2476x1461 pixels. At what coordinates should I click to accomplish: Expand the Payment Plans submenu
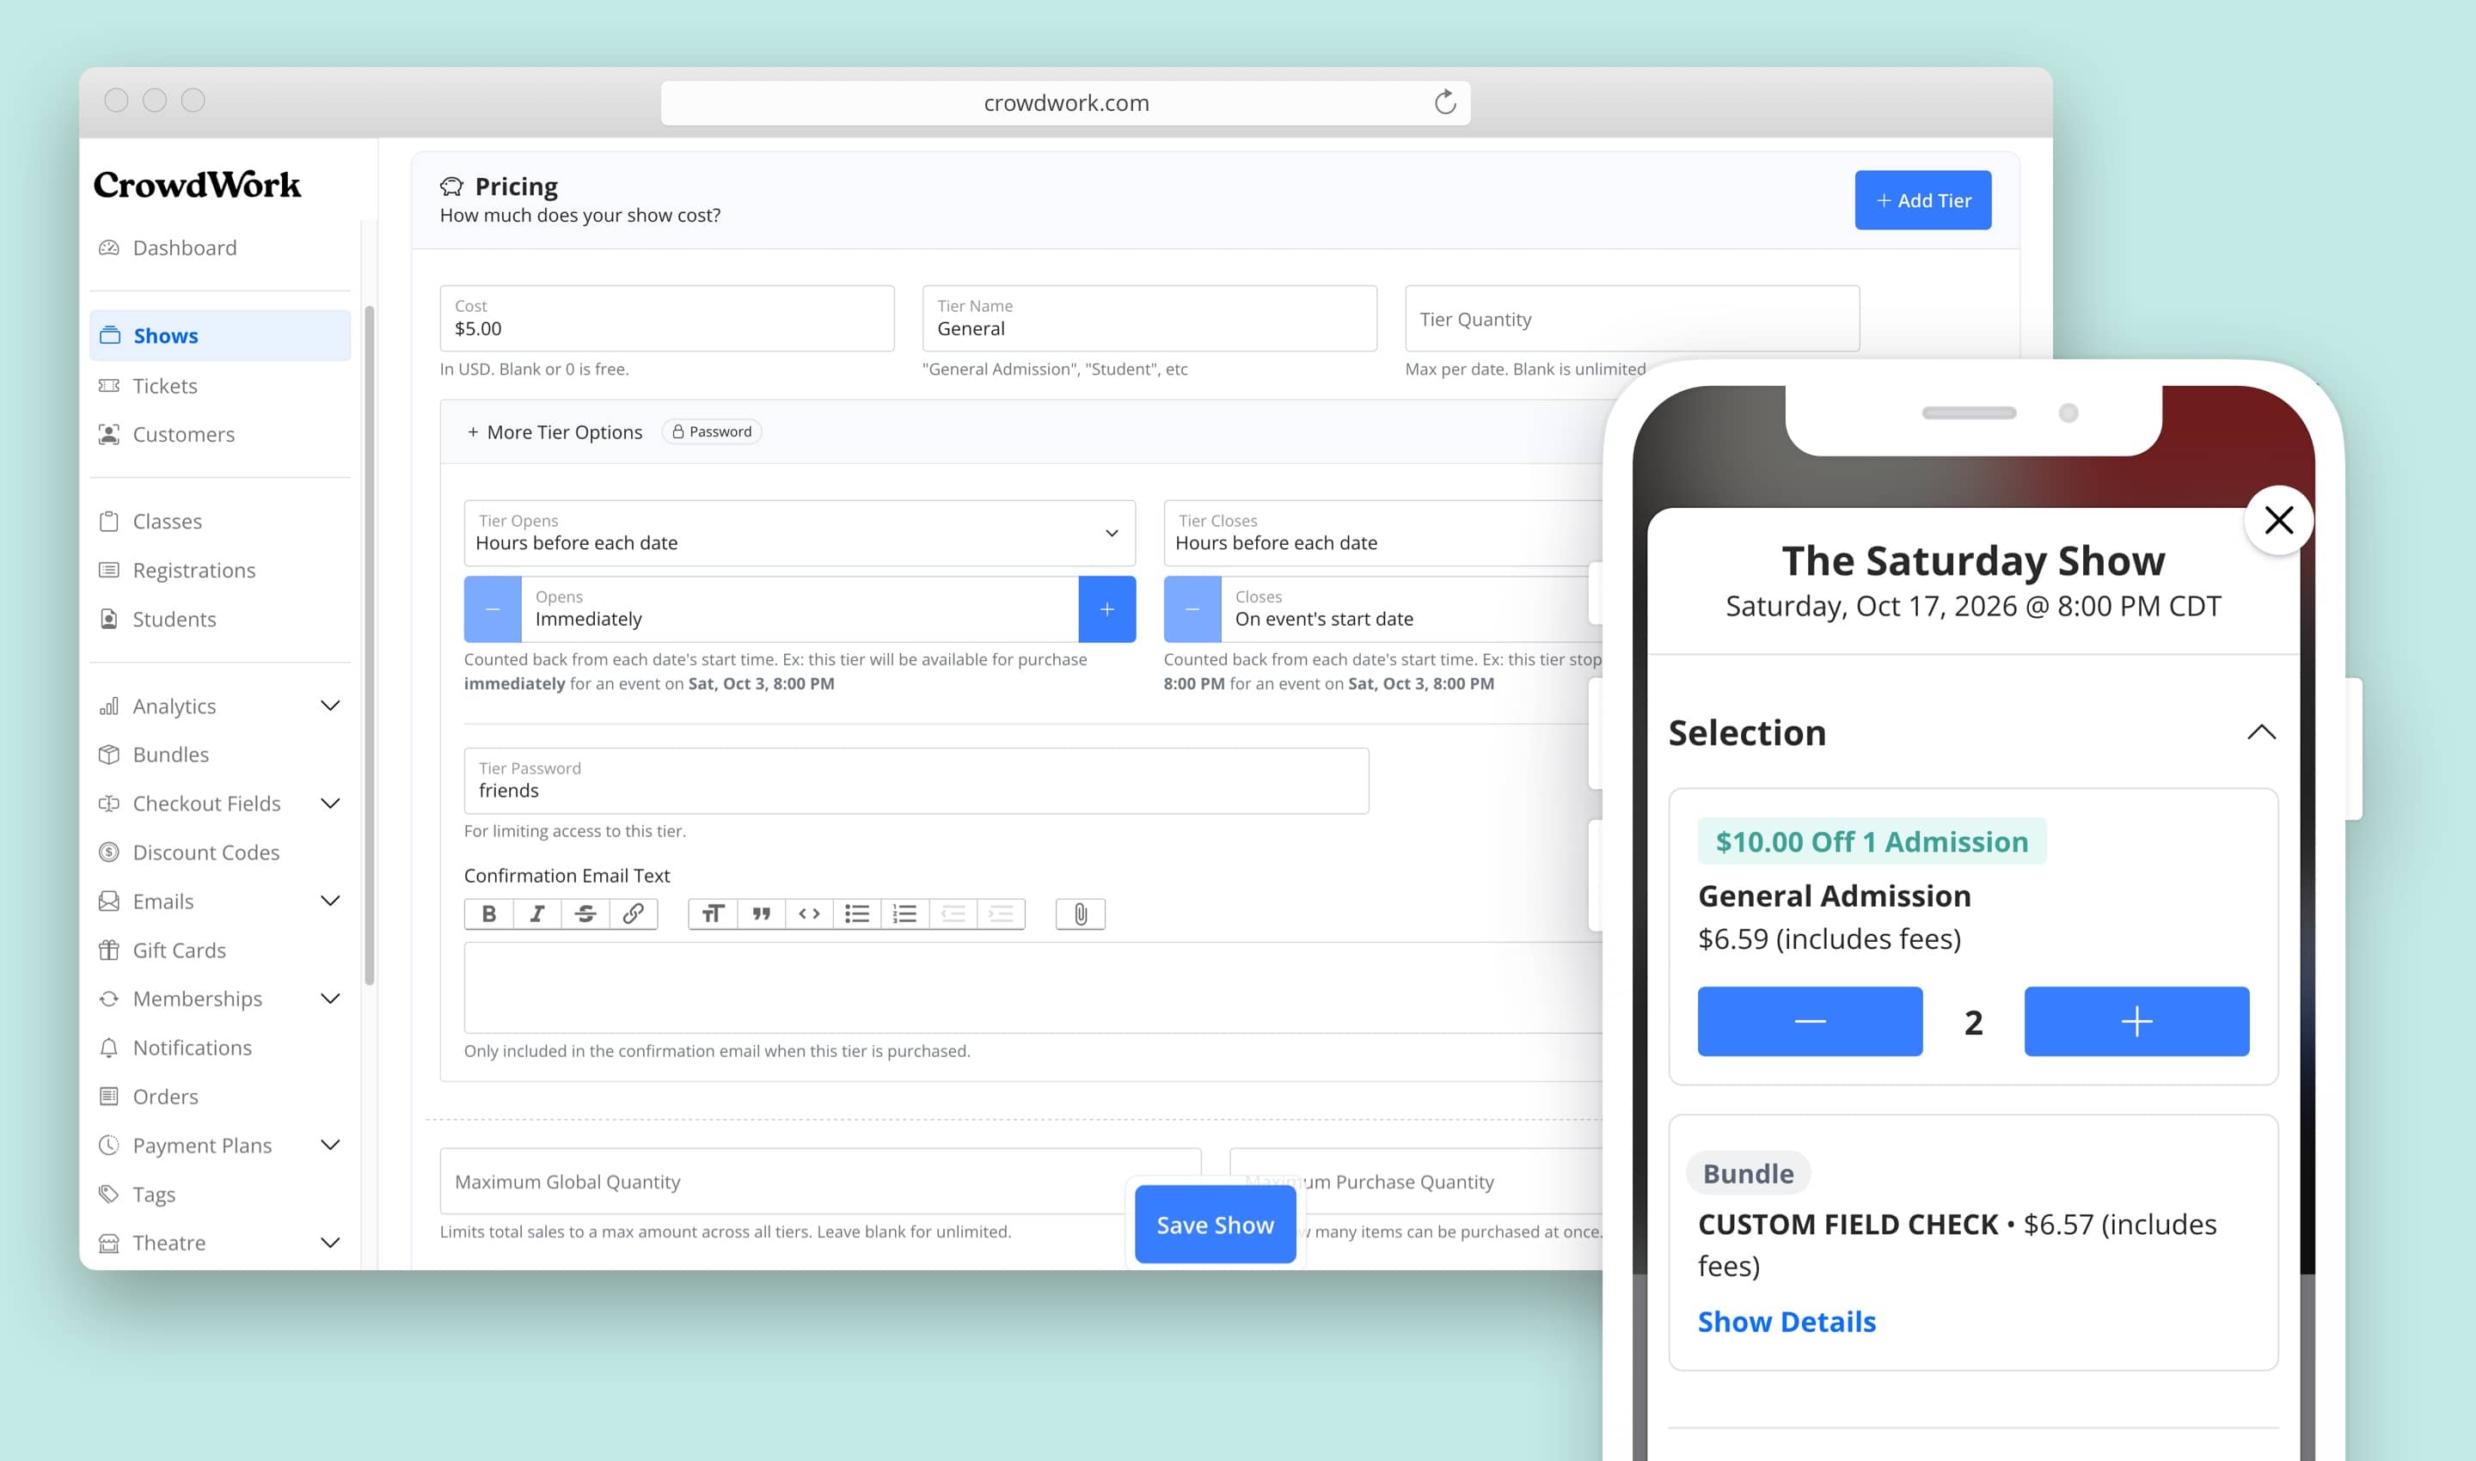click(331, 1145)
